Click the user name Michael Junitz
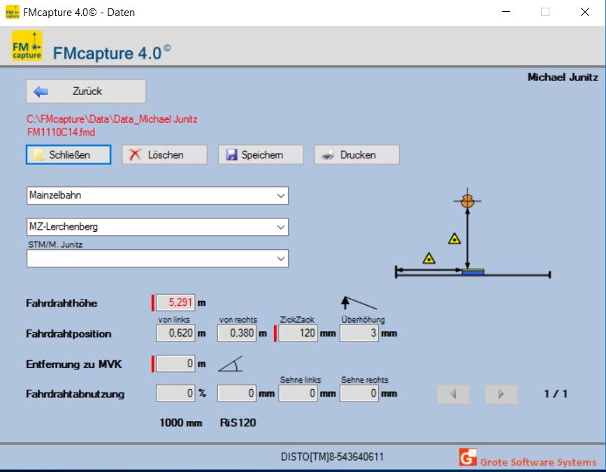This screenshot has height=472, width=606. click(563, 78)
